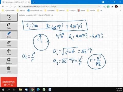123x92 pixels.
Task: Open Chrome three-dot menu
Action: click(120, 7)
